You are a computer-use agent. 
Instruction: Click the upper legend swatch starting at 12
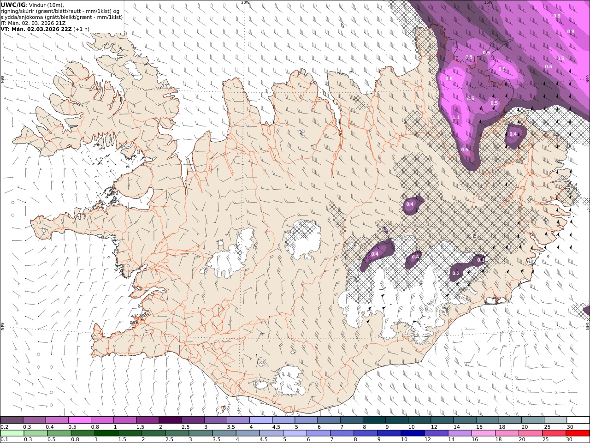442,420
